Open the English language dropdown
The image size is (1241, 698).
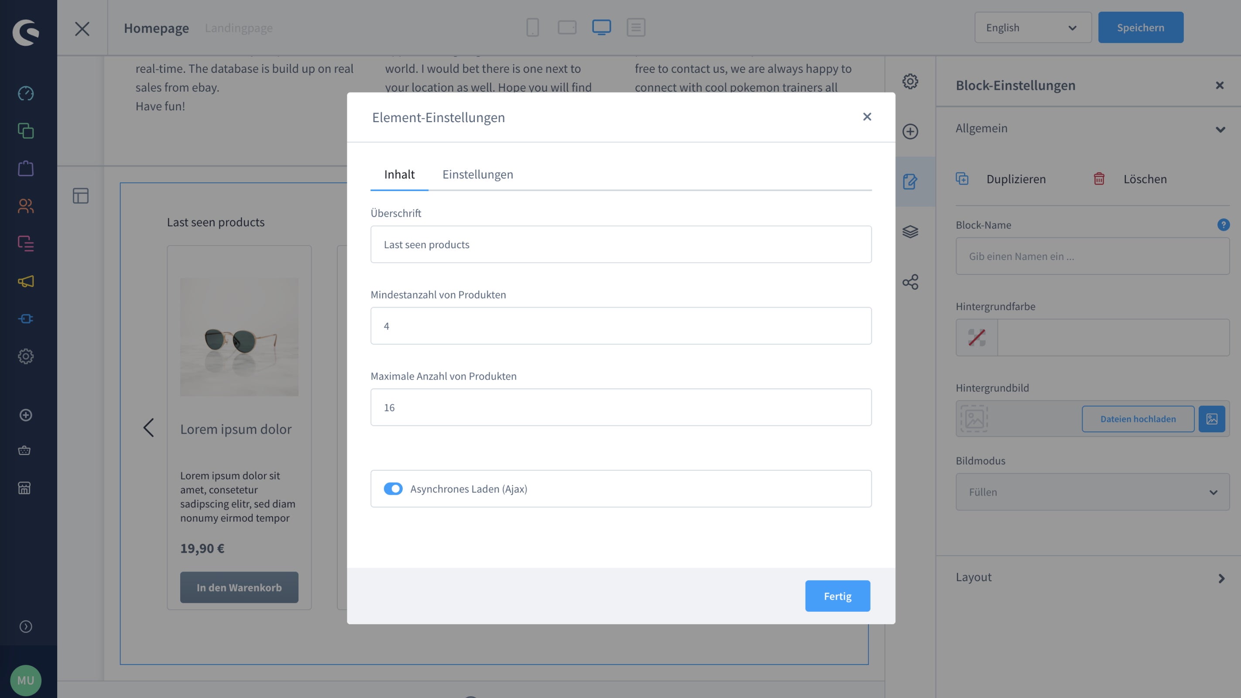click(1033, 27)
